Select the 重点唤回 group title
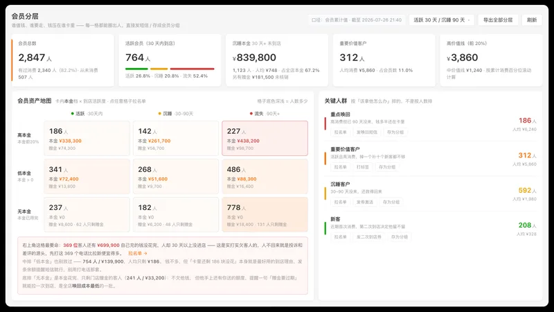The width and height of the screenshot is (554, 312). click(340, 114)
